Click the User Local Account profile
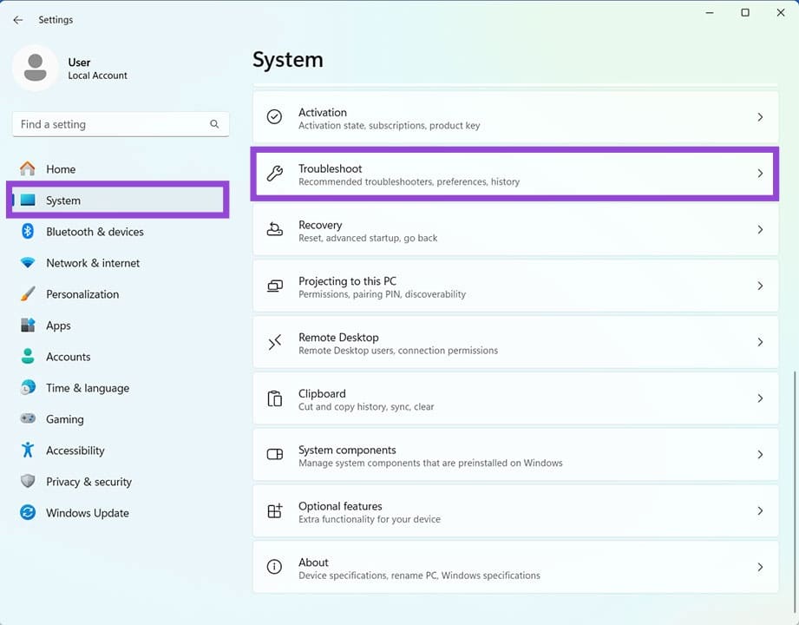 (74, 68)
